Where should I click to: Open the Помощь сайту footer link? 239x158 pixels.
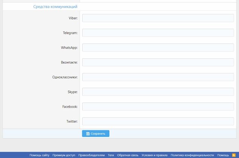(39, 155)
